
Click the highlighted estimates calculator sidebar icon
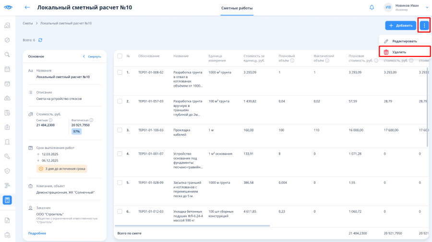click(x=7, y=200)
